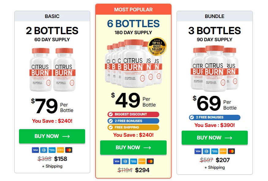Click the checkmark on the Biggest Discount banner
The width and height of the screenshot is (268, 181).
click(x=110, y=114)
